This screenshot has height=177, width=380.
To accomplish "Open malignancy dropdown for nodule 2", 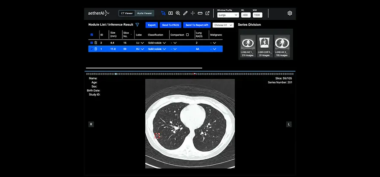I will click(x=213, y=43).
